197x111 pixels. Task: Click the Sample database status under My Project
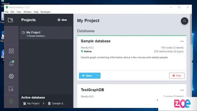coord(36,36)
